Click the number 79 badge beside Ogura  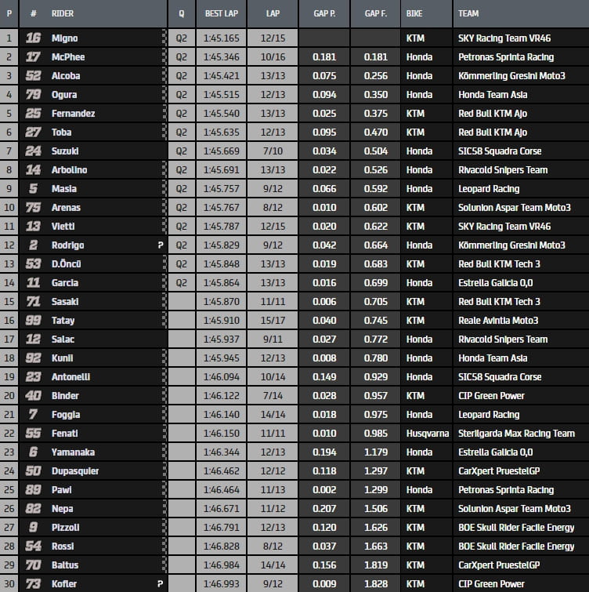(x=34, y=94)
